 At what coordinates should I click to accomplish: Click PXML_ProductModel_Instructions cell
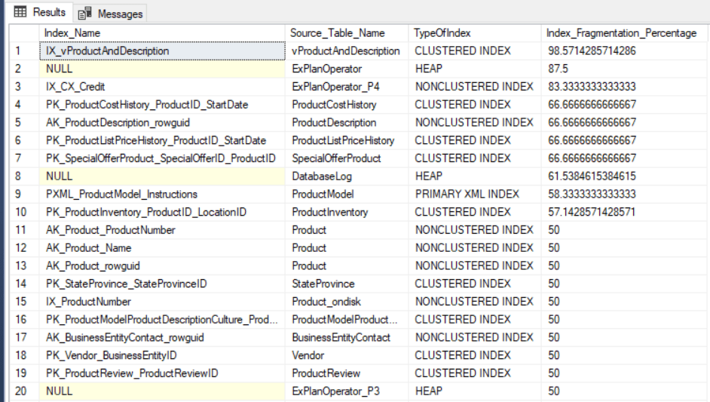tap(162, 194)
